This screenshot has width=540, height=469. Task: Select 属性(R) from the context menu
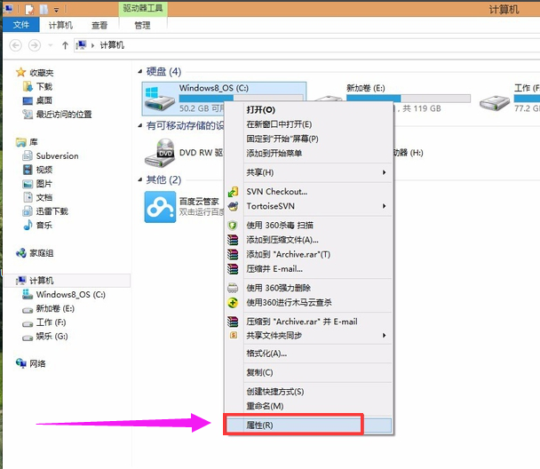click(292, 425)
